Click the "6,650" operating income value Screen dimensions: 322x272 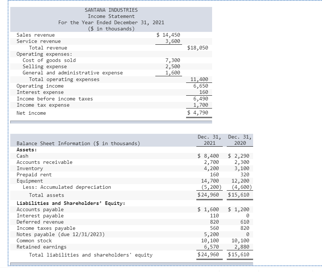click(201, 86)
